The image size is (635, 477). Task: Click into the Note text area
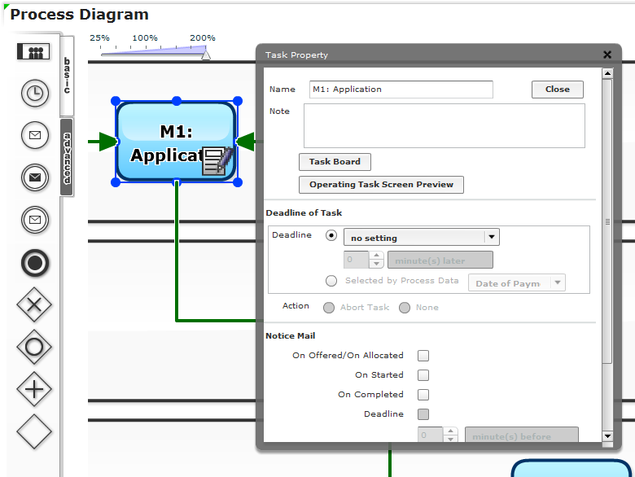(444, 125)
